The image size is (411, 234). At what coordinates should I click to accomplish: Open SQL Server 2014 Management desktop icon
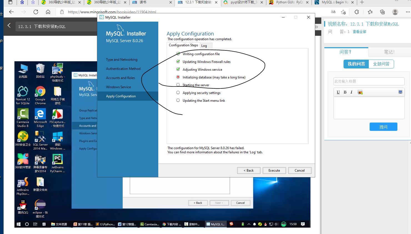[40, 141]
